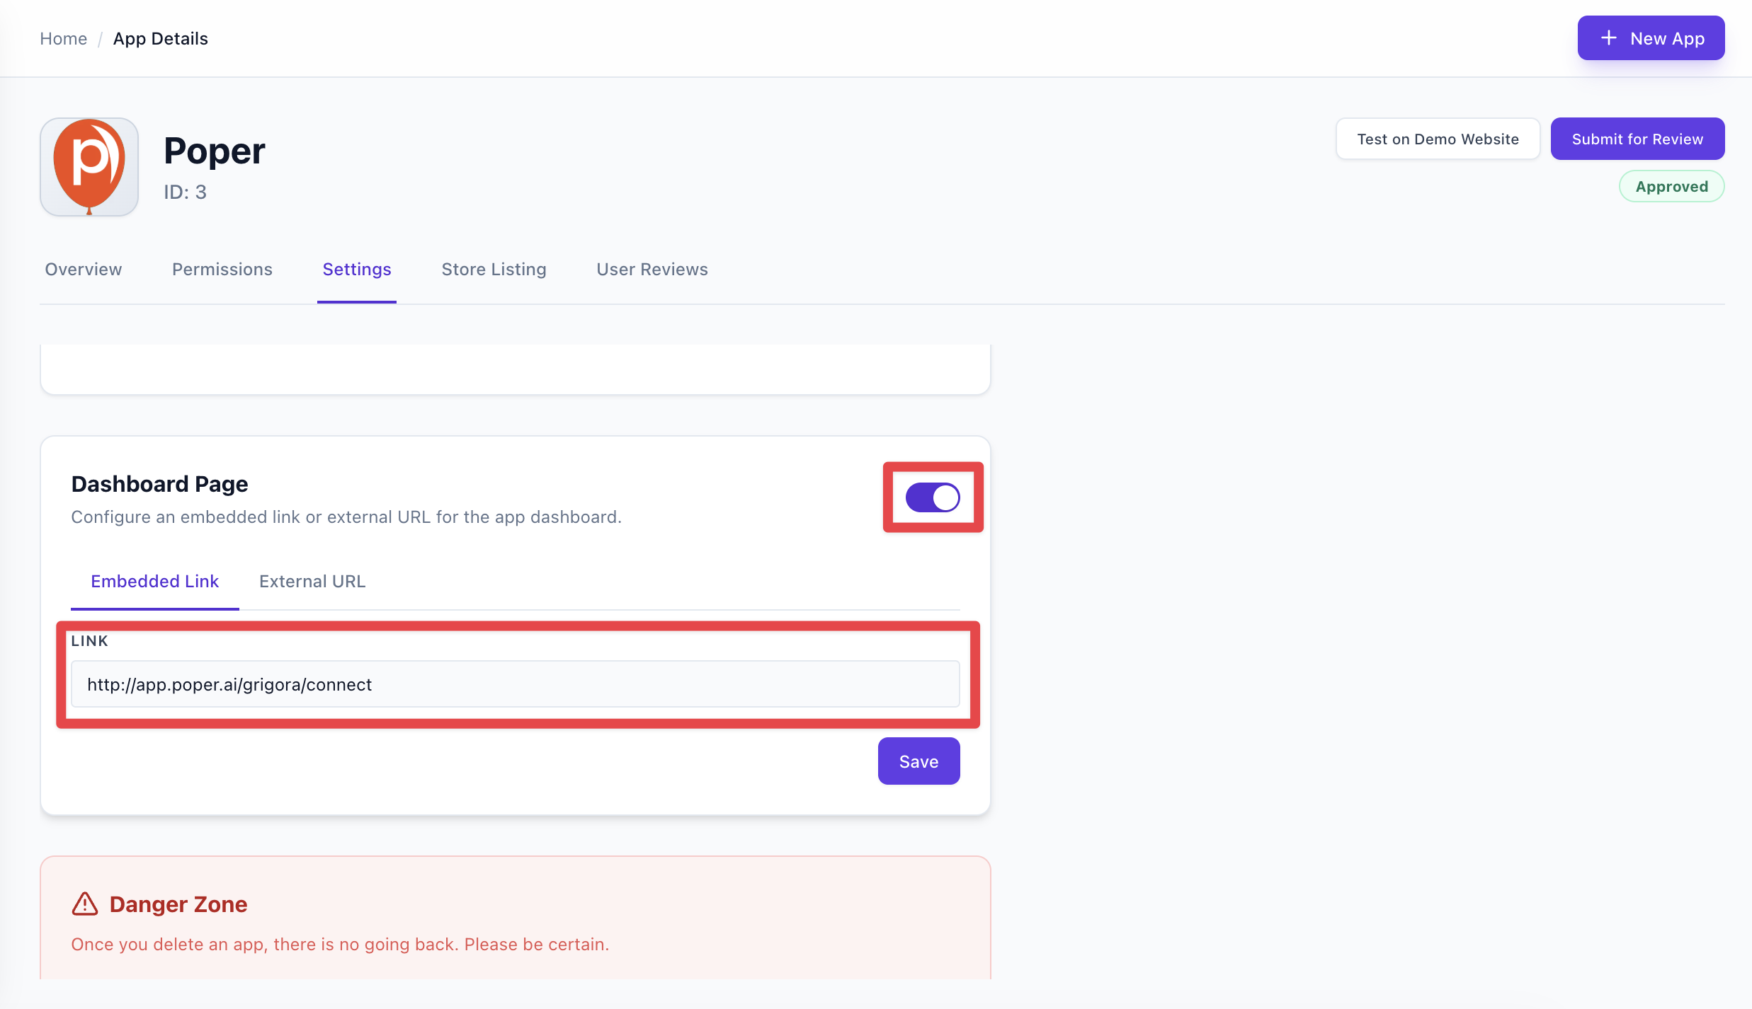
Task: Select the dashboard URL text in the Link field
Action: pos(229,684)
